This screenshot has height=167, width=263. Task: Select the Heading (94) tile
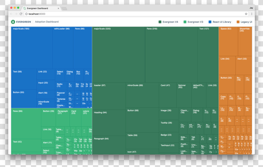tap(109, 123)
